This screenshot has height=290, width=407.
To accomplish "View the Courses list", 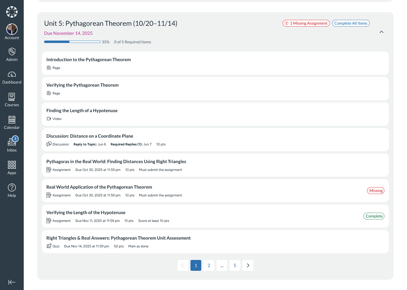I will tap(12, 100).
